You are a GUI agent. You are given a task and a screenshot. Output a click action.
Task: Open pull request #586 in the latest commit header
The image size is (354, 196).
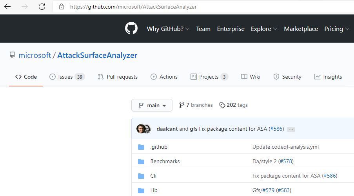point(277,129)
